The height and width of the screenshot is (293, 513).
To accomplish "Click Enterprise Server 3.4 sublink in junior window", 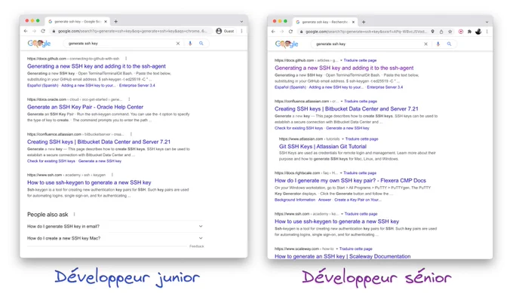I will (x=137, y=85).
